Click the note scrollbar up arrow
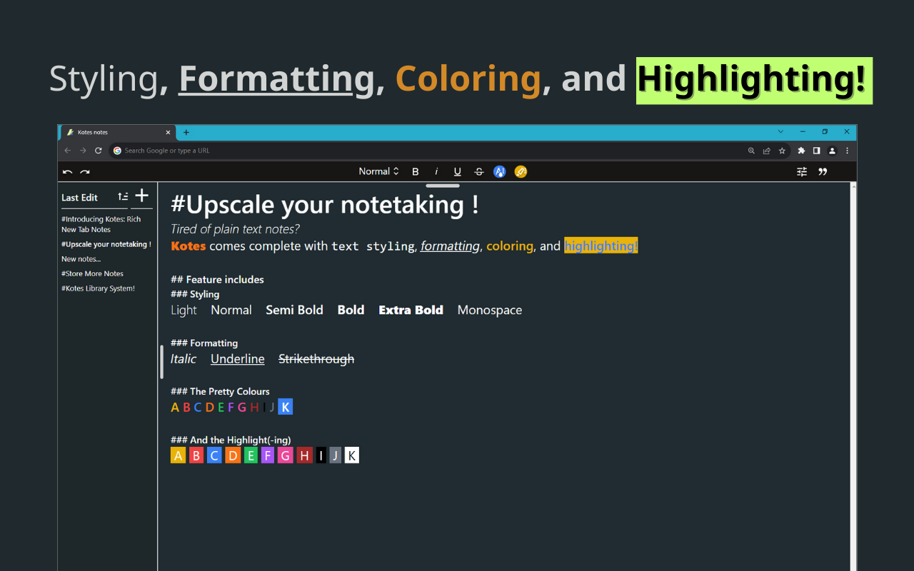914x571 pixels. pyautogui.click(x=854, y=186)
